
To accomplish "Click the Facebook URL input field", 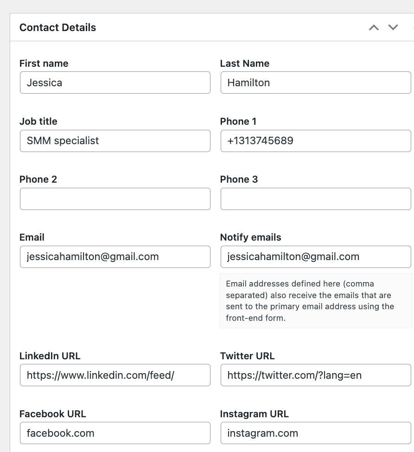I will point(115,433).
